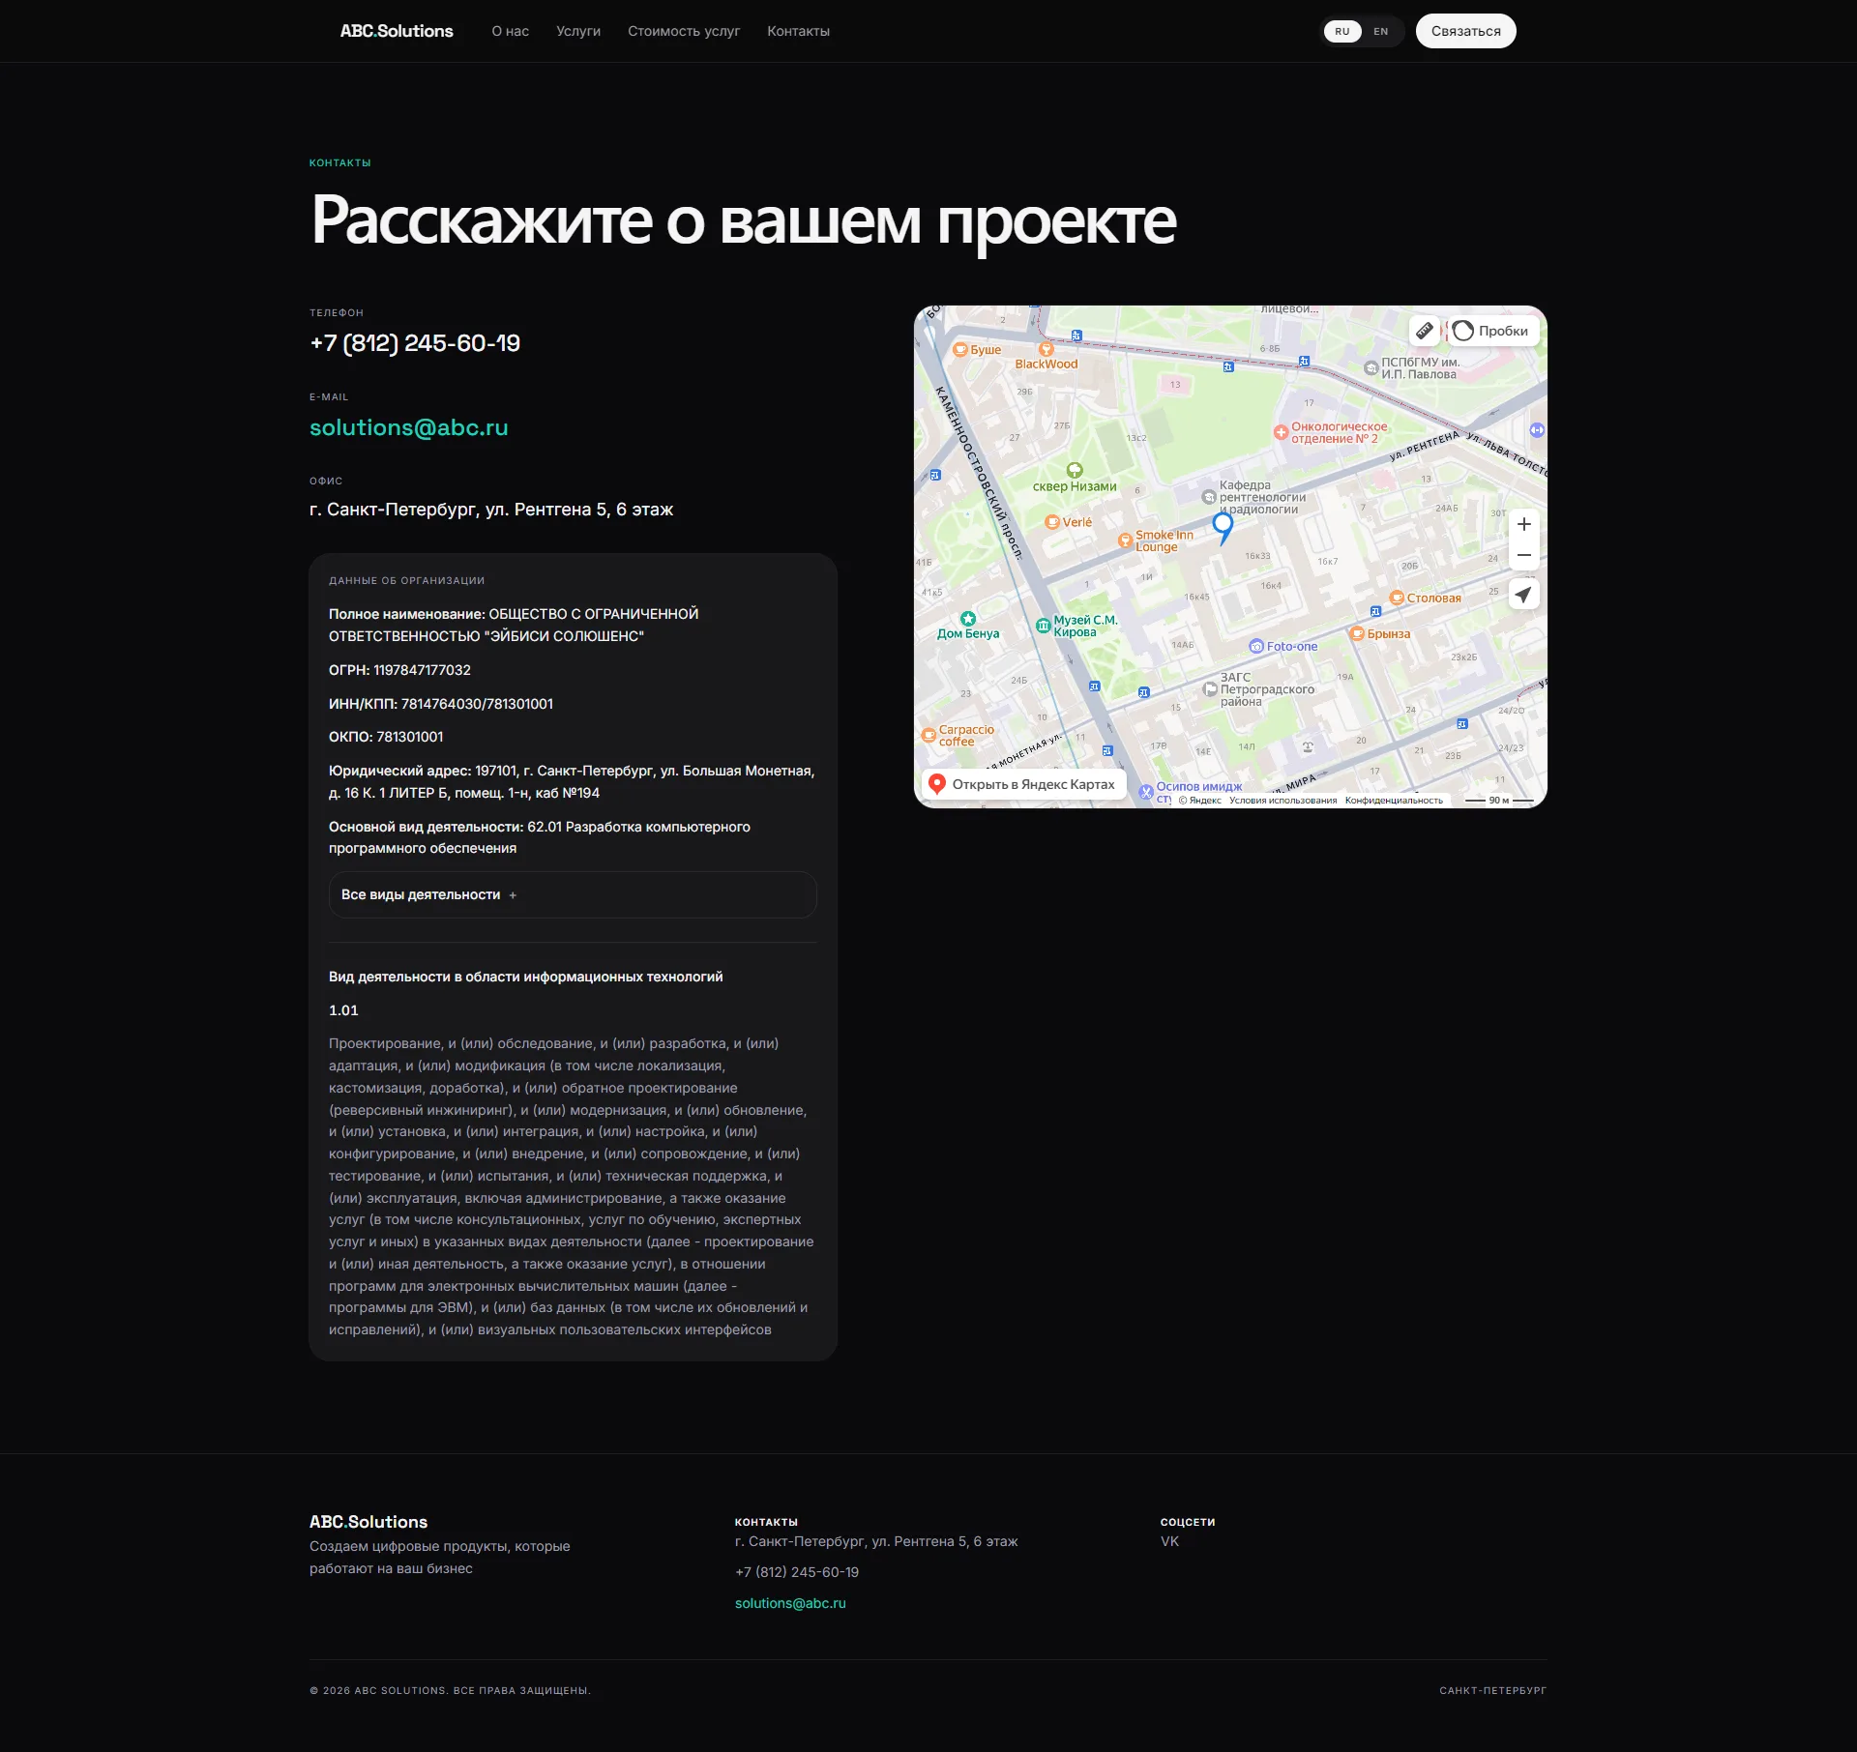Viewport: 1857px width, 1752px height.
Task: Switch site language to EN
Action: click(x=1381, y=31)
